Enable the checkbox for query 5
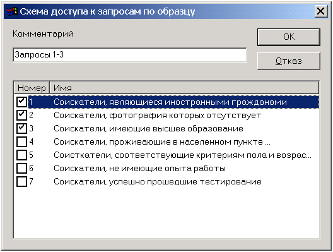This screenshot has height=252, width=333. 21,155
